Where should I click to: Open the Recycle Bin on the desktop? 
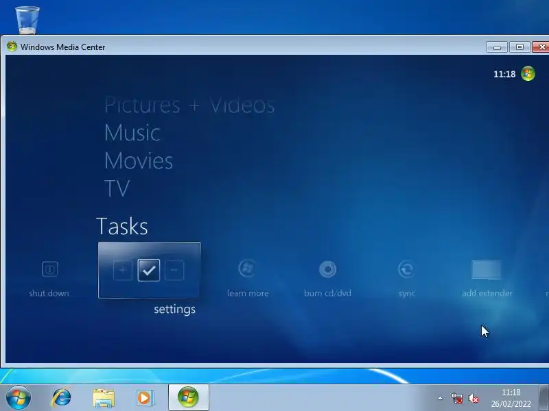tap(27, 20)
